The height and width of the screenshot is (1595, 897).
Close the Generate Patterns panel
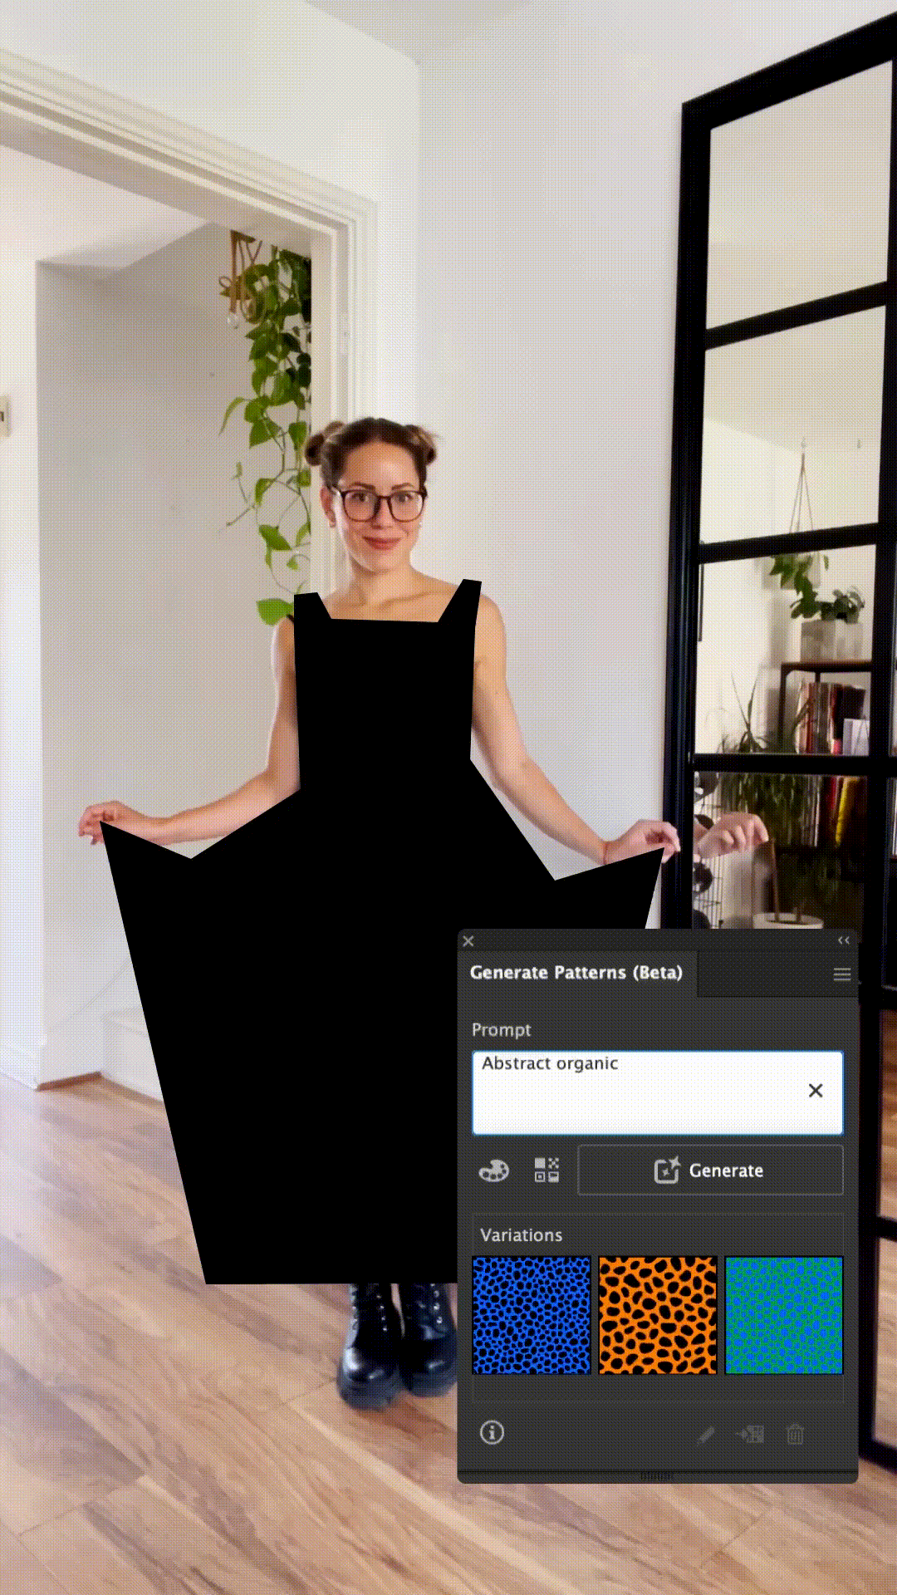tap(468, 940)
